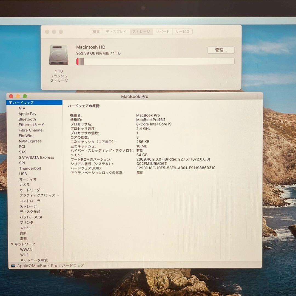The image size is (296, 296).
Task: Switch to the サポート tab
Action: coord(163,32)
